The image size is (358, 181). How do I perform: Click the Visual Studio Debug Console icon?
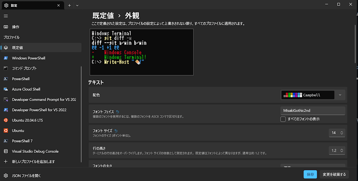(x=6, y=151)
